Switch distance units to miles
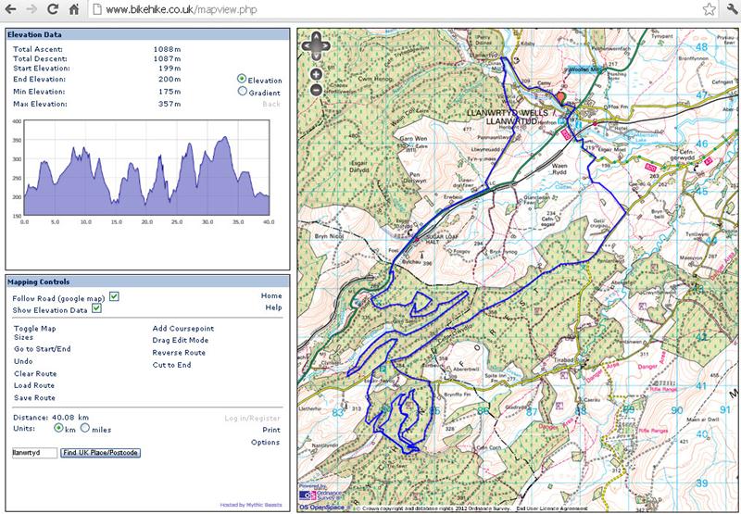The width and height of the screenshot is (741, 514). [x=85, y=428]
